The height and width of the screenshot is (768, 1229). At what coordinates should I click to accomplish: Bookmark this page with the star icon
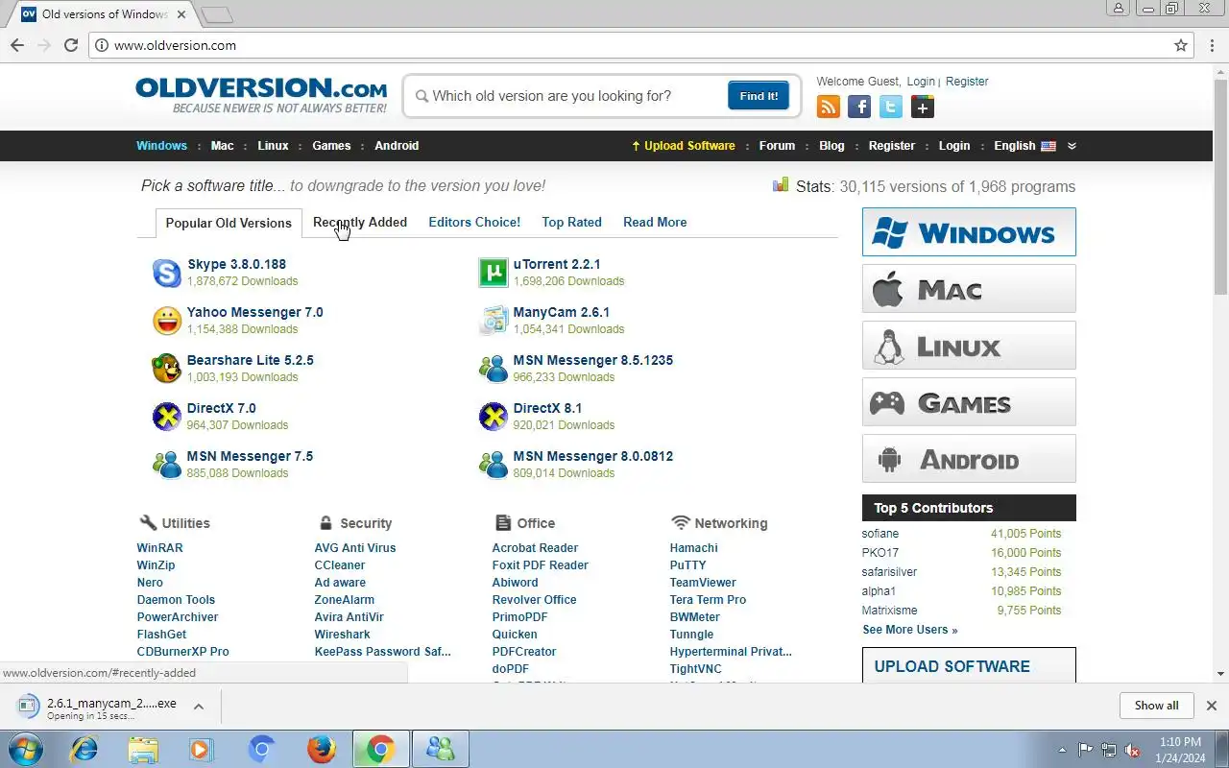click(1181, 45)
